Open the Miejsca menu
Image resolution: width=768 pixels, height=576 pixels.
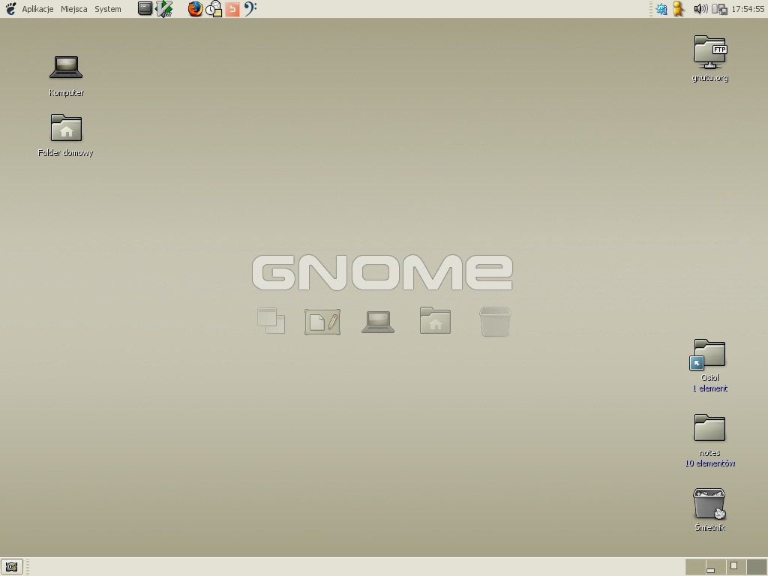point(74,9)
